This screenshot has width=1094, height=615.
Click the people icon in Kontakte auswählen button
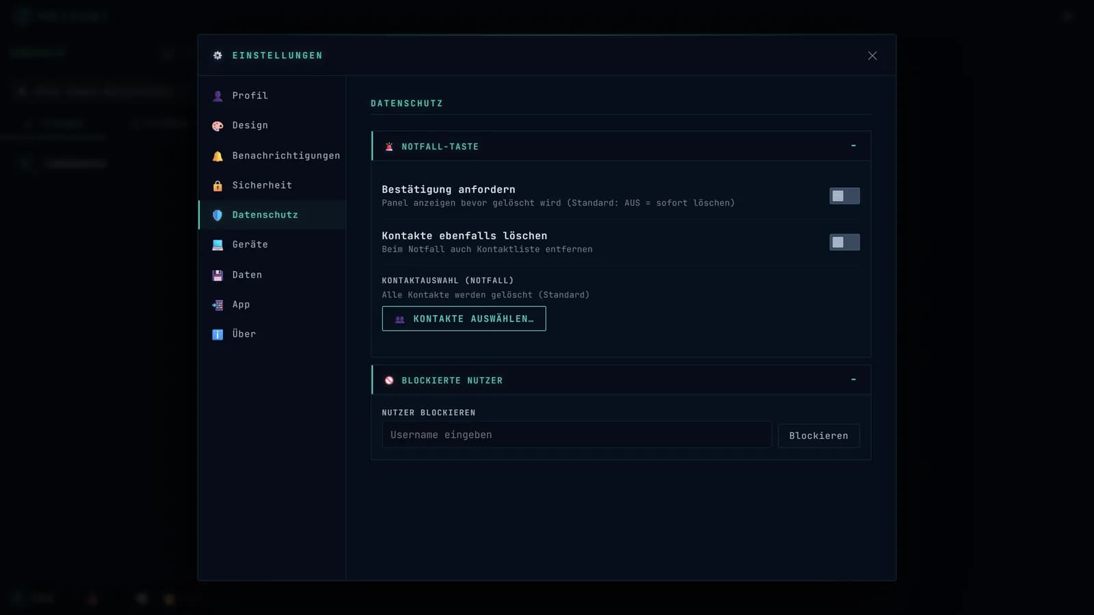click(400, 319)
